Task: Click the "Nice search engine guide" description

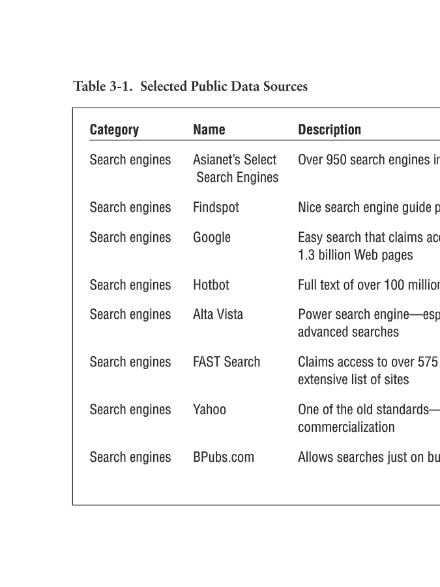Action: tap(368, 207)
